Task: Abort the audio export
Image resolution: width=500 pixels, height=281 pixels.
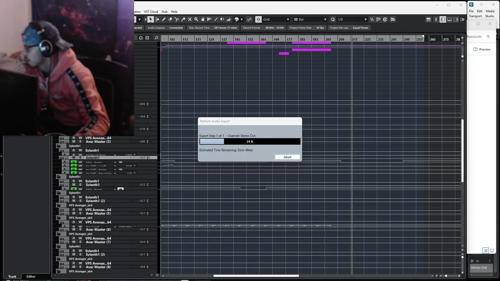Action: pyautogui.click(x=287, y=157)
